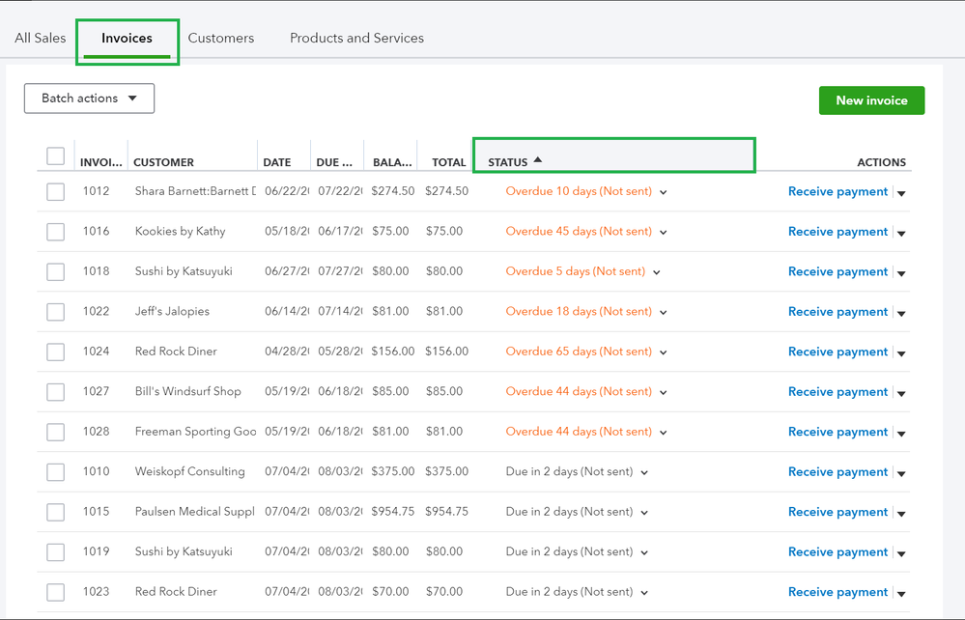The height and width of the screenshot is (620, 965).
Task: Open the Products and Services tab
Action: pos(356,38)
